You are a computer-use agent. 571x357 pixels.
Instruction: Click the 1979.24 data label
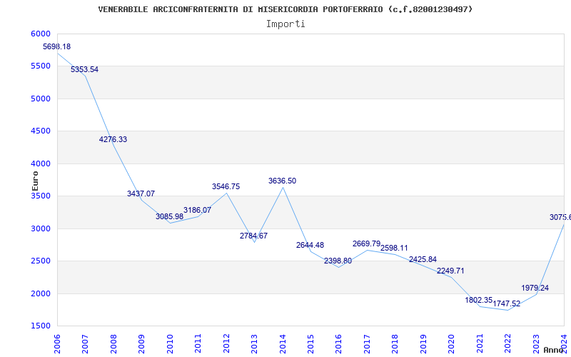[535, 288]
